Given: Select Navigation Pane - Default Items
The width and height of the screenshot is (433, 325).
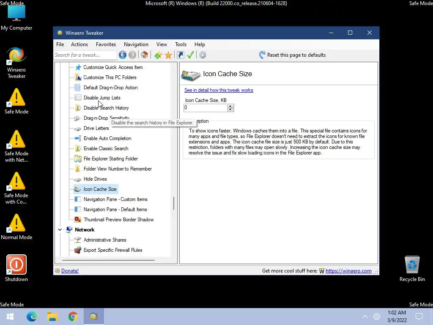Looking at the screenshot, I should pos(115,209).
